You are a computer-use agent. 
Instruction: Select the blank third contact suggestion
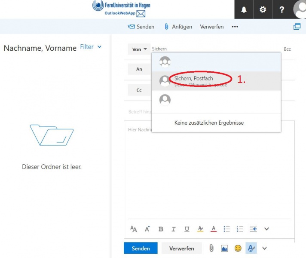pyautogui.click(x=216, y=100)
